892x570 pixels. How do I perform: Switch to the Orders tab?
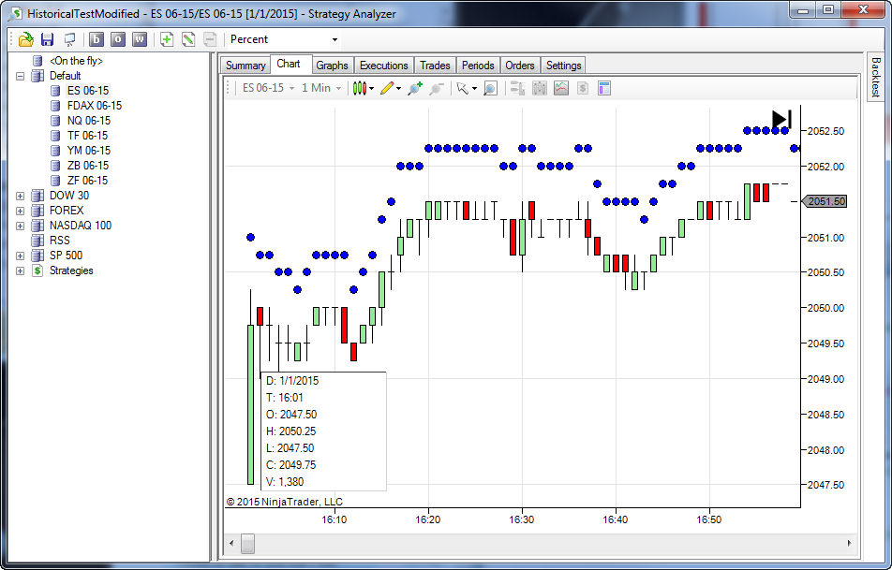pos(520,66)
